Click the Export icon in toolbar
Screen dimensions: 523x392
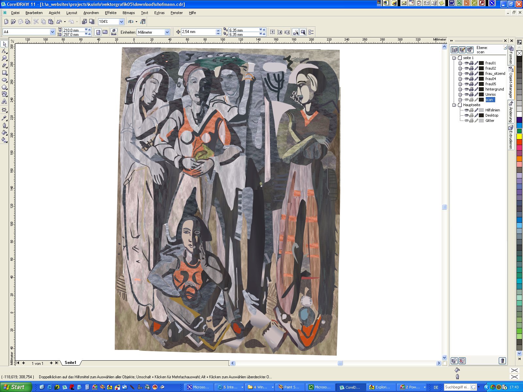tap(92, 22)
